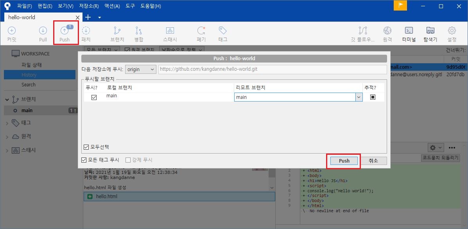Click the Stash (스태시) toolbar icon
Viewport: 468px width, 229px height.
pyautogui.click(x=170, y=34)
